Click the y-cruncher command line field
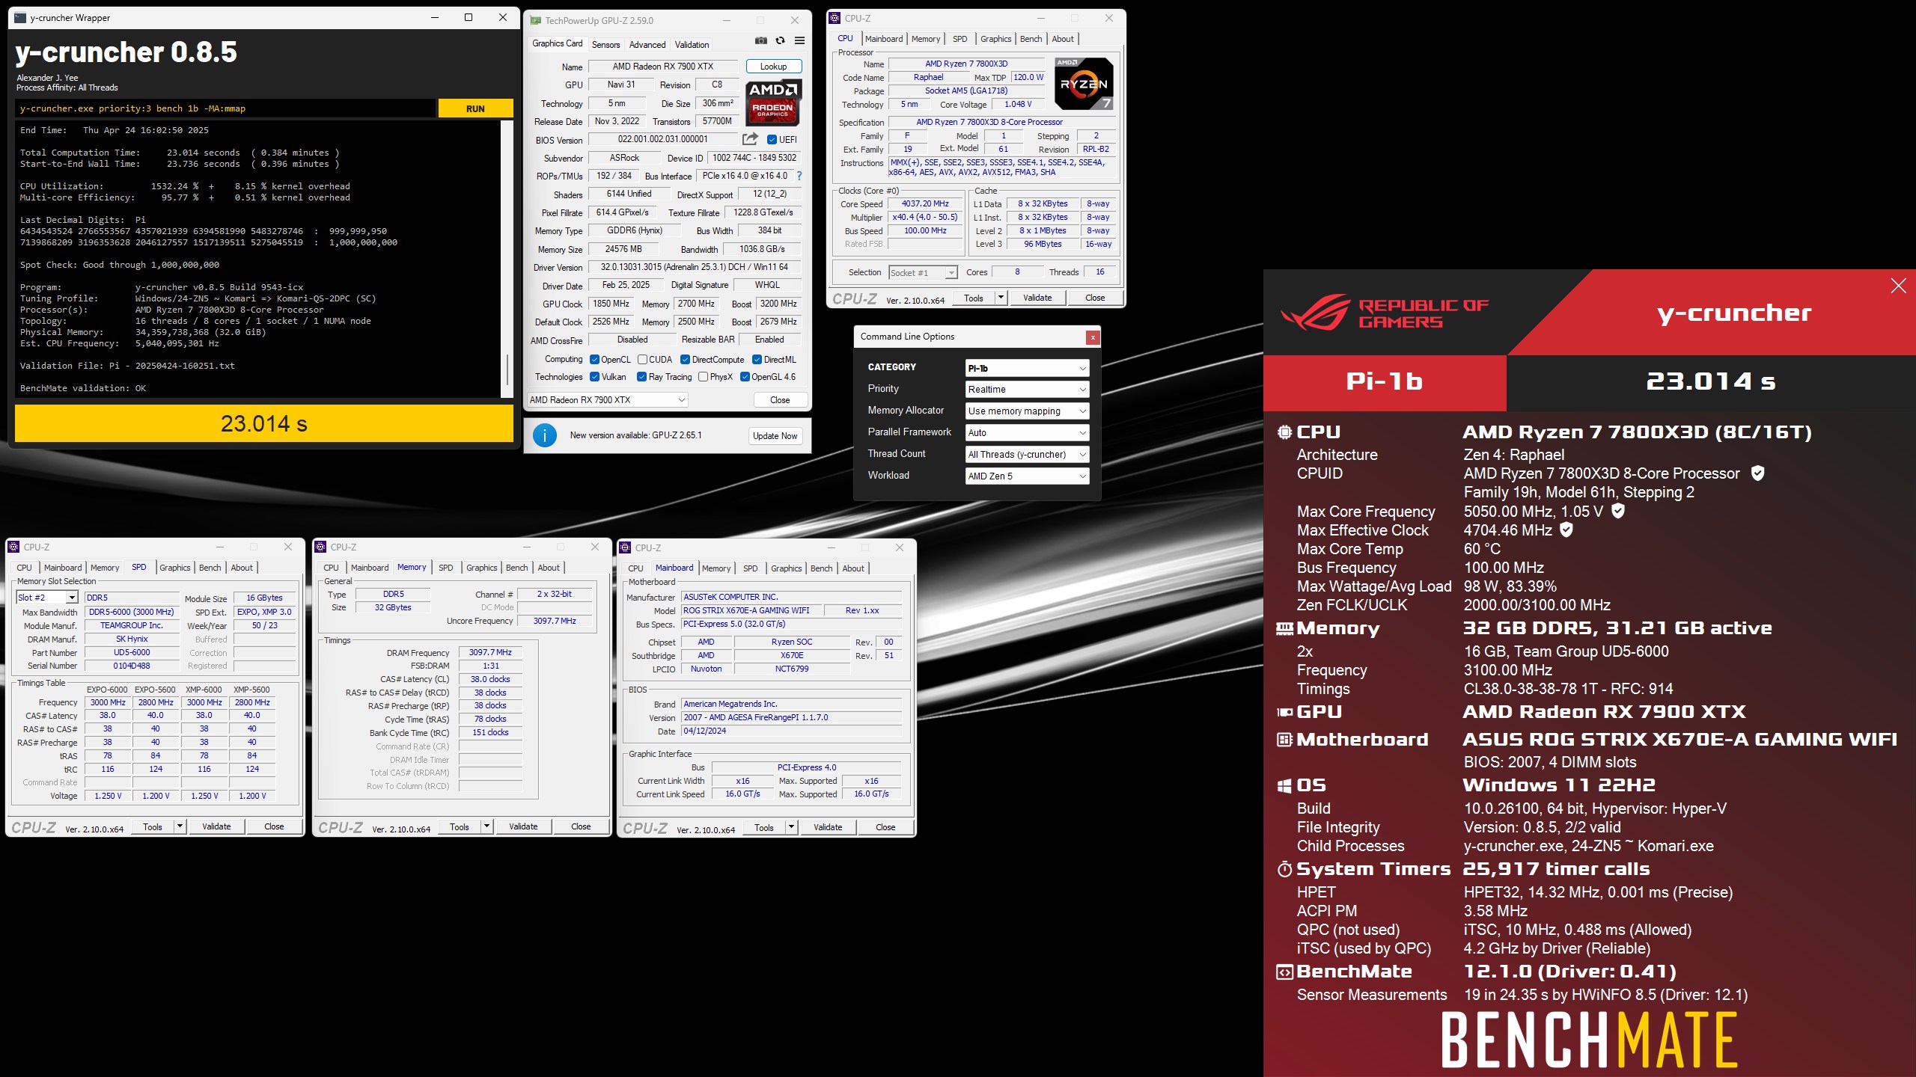1916x1077 pixels. coord(225,108)
